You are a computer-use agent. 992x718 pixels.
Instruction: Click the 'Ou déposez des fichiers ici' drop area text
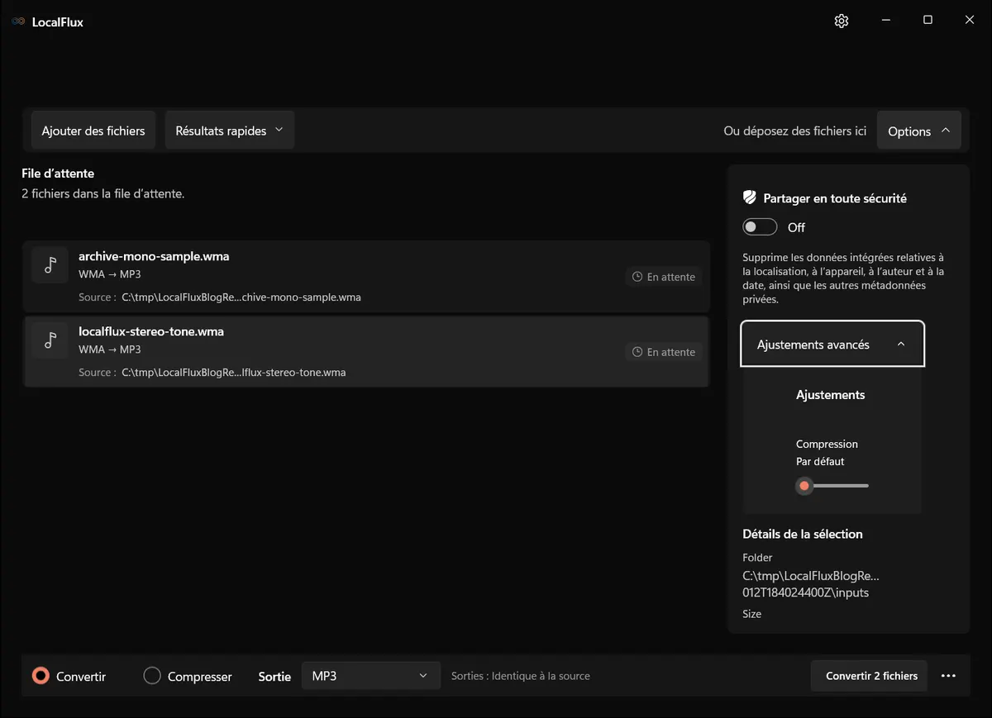coord(795,131)
